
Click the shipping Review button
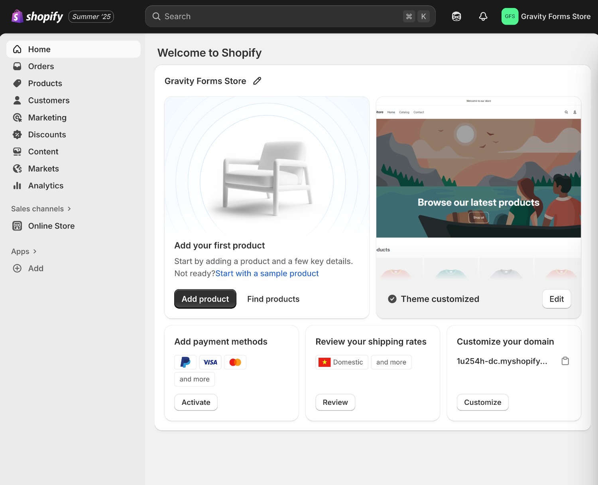tap(335, 402)
